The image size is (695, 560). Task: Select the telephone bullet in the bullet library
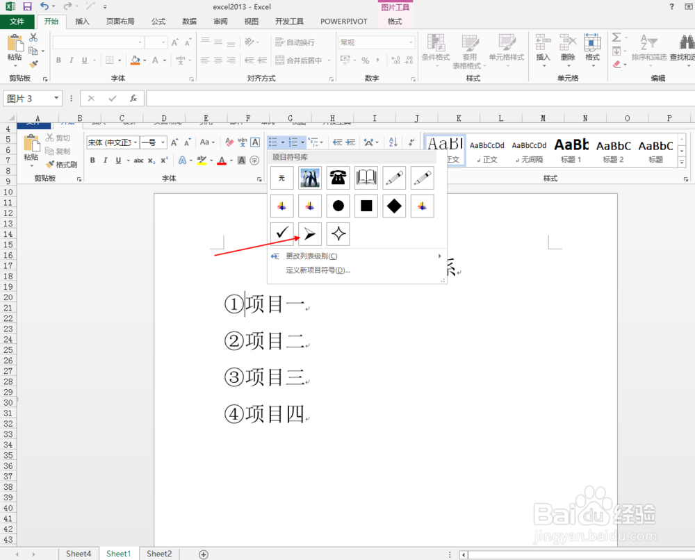(338, 179)
